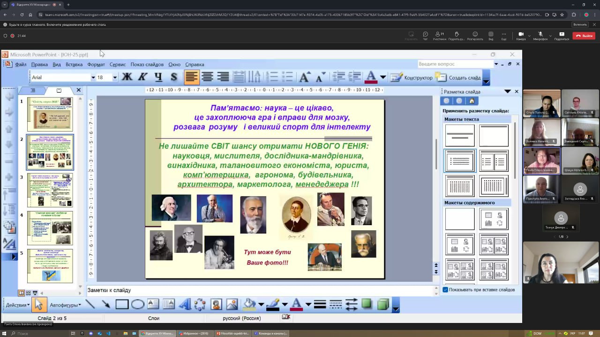Select the Oval shape tool
This screenshot has width=600, height=337.
(x=137, y=305)
